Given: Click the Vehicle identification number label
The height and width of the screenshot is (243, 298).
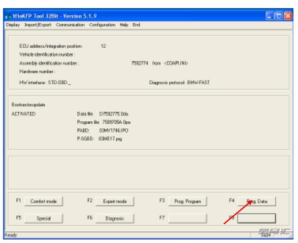Looking at the screenshot, I should coord(47,54).
